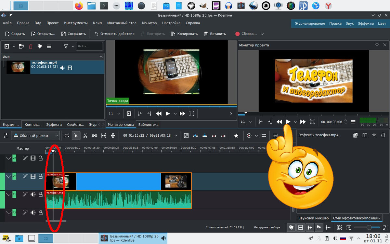
Task: Hide video track V2 filmstrip icon
Action: point(33,158)
